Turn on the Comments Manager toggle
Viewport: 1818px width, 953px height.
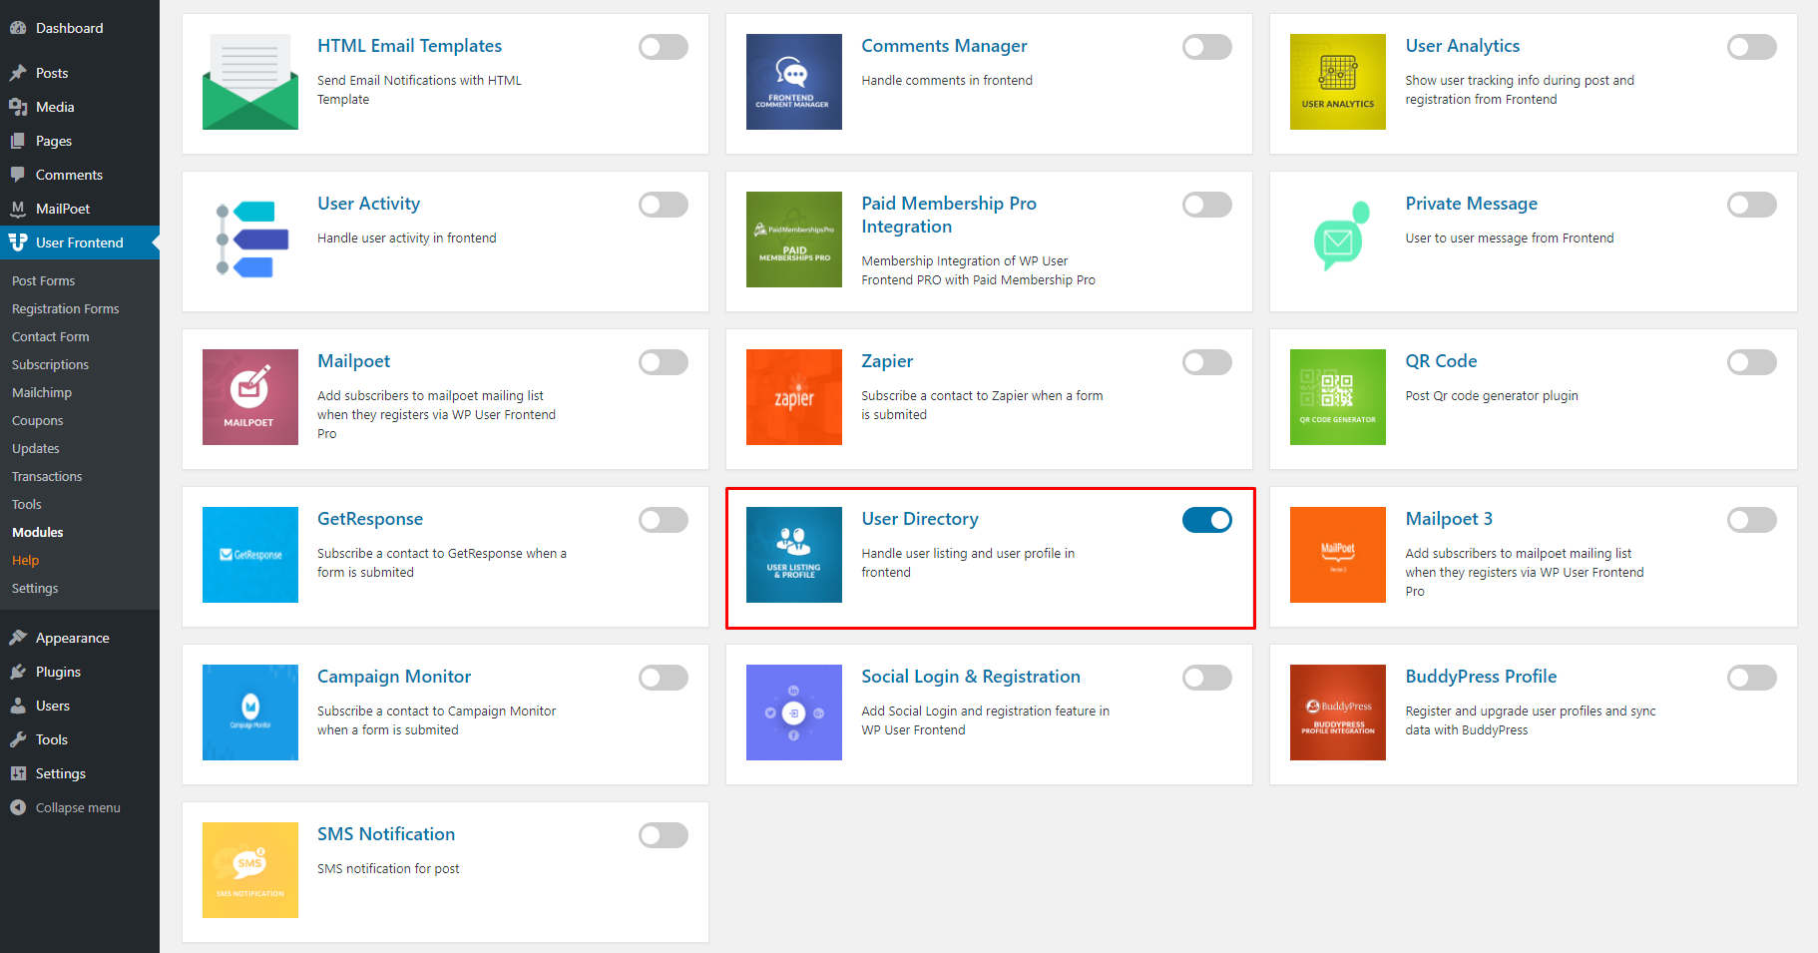pyautogui.click(x=1207, y=47)
